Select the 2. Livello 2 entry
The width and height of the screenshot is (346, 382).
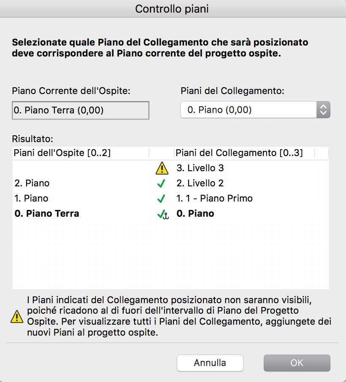pos(200,183)
